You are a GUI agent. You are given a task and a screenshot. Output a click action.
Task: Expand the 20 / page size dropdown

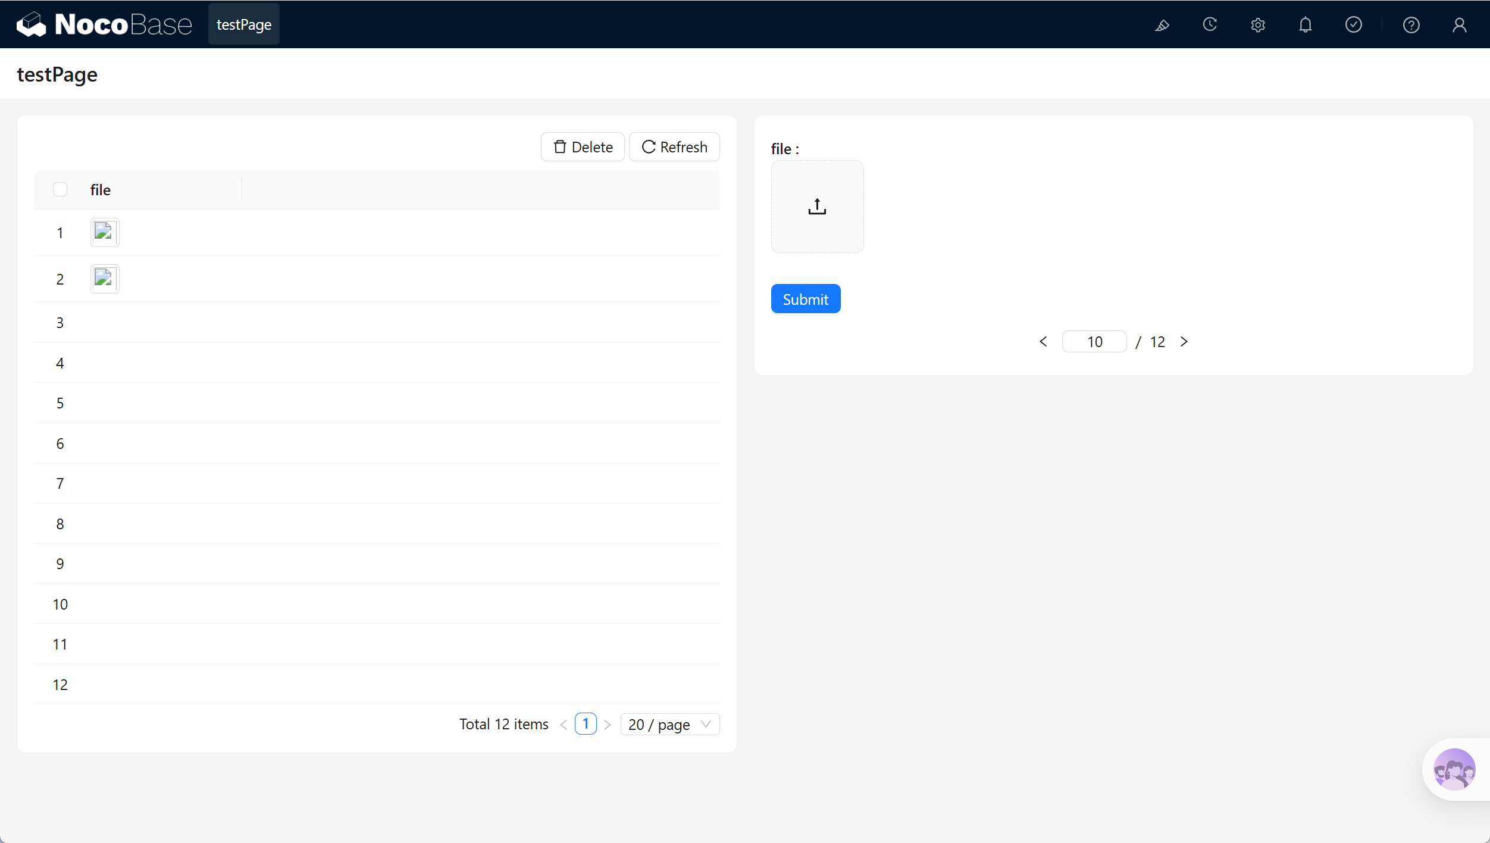(x=669, y=725)
